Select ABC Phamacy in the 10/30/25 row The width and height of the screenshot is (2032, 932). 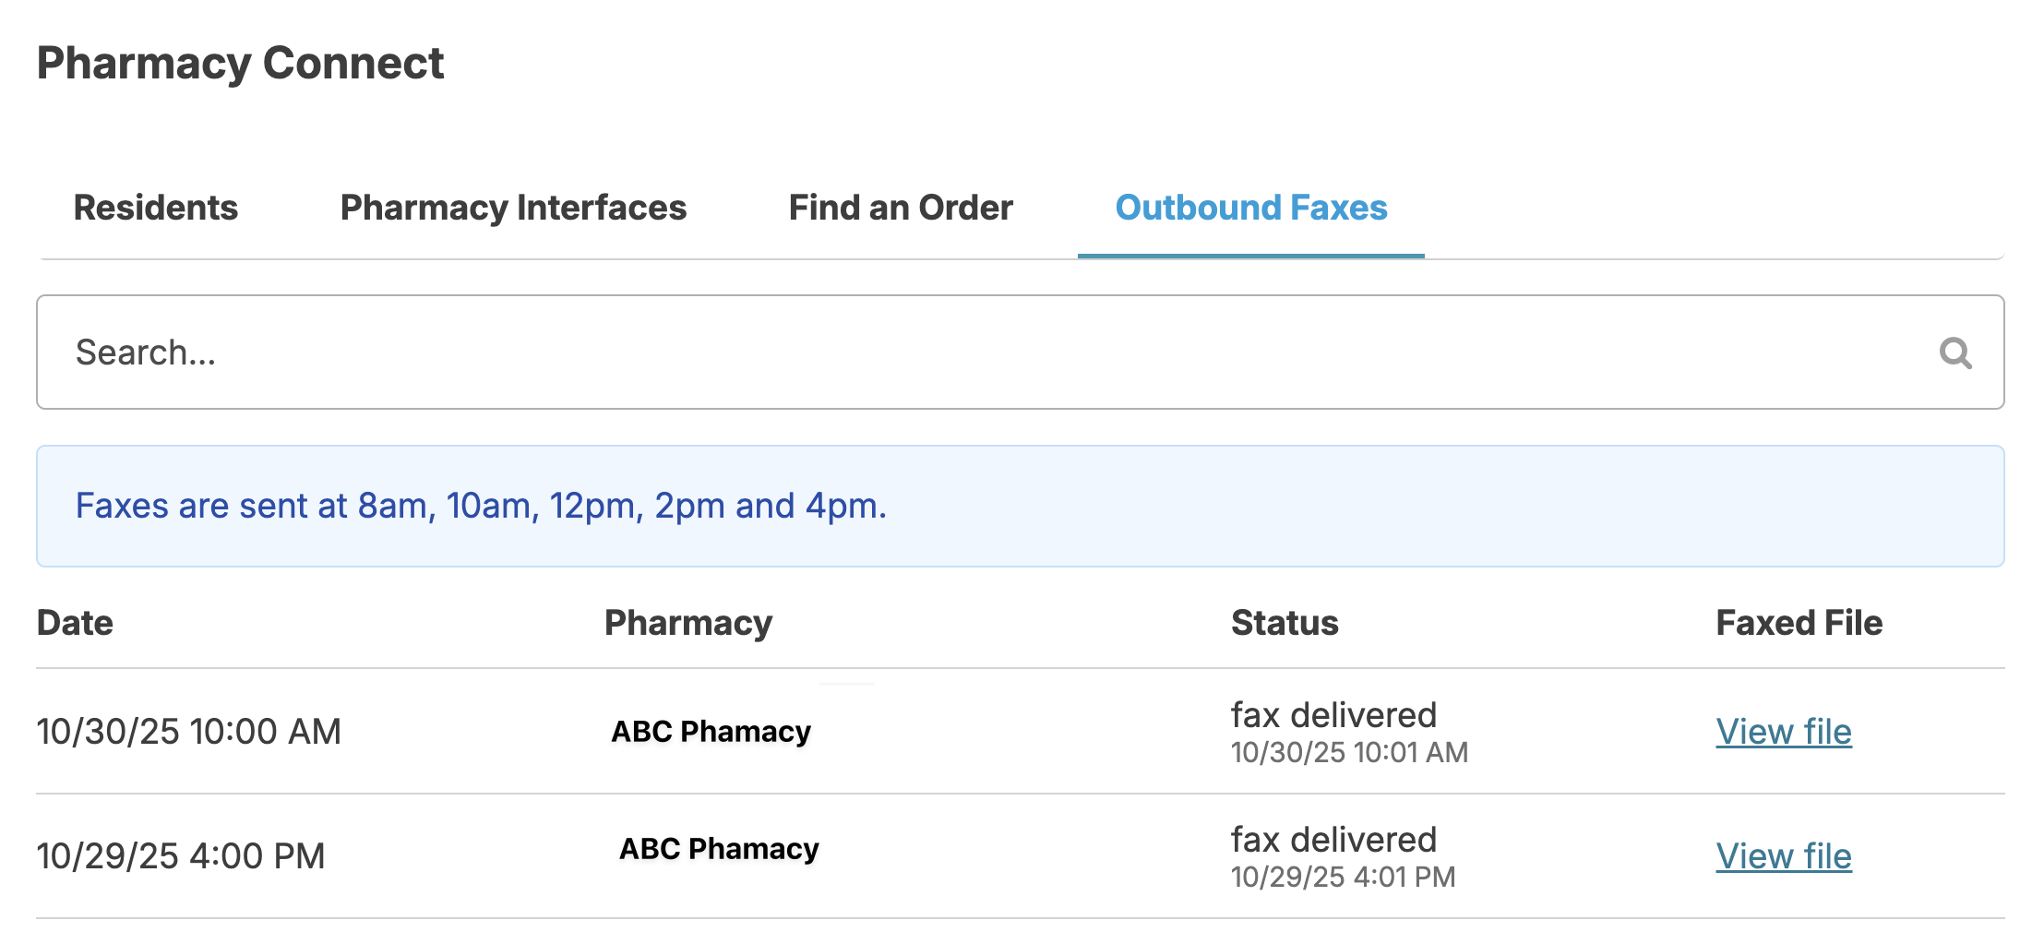pos(711,732)
